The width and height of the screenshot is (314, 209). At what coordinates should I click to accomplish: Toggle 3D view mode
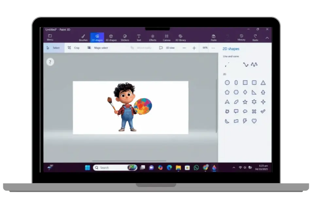click(167, 48)
